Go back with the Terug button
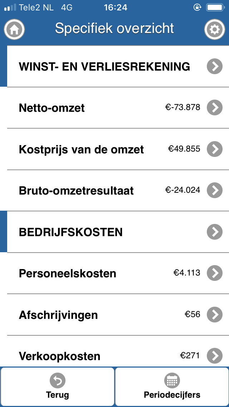Screen dimensions: 229x407 [58, 386]
